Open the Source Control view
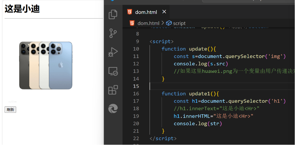 pos(113,33)
